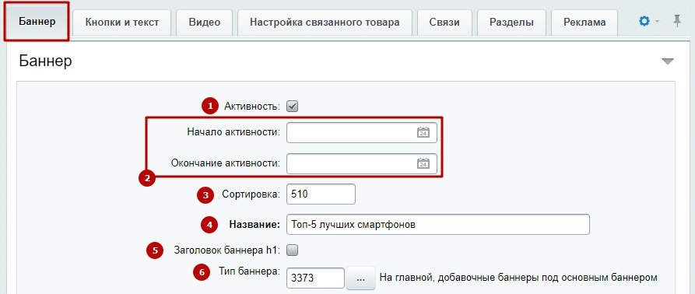Click the Название field with Топ-5 text
Image resolution: width=695 pixels, height=294 pixels.
point(438,225)
